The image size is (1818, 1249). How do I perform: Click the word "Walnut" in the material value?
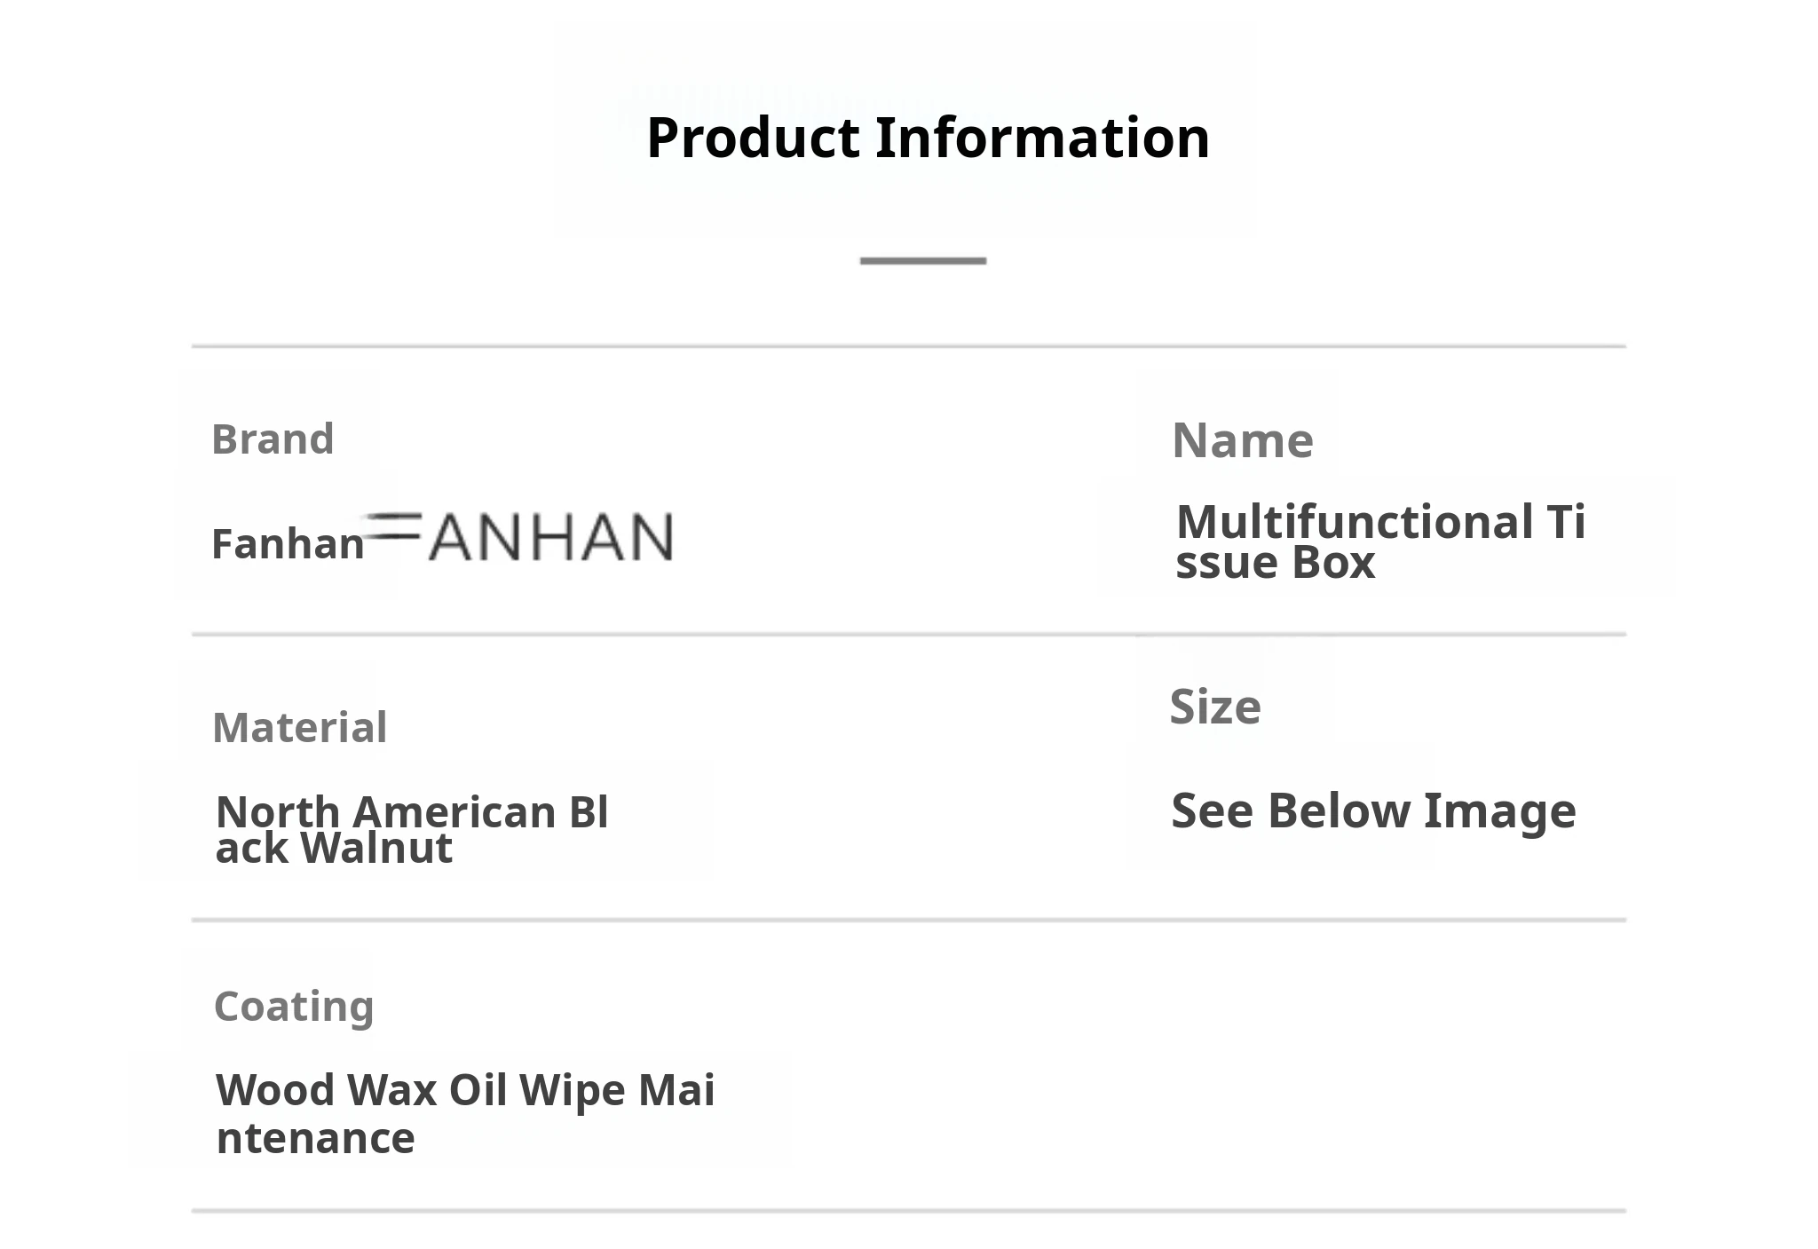click(376, 849)
